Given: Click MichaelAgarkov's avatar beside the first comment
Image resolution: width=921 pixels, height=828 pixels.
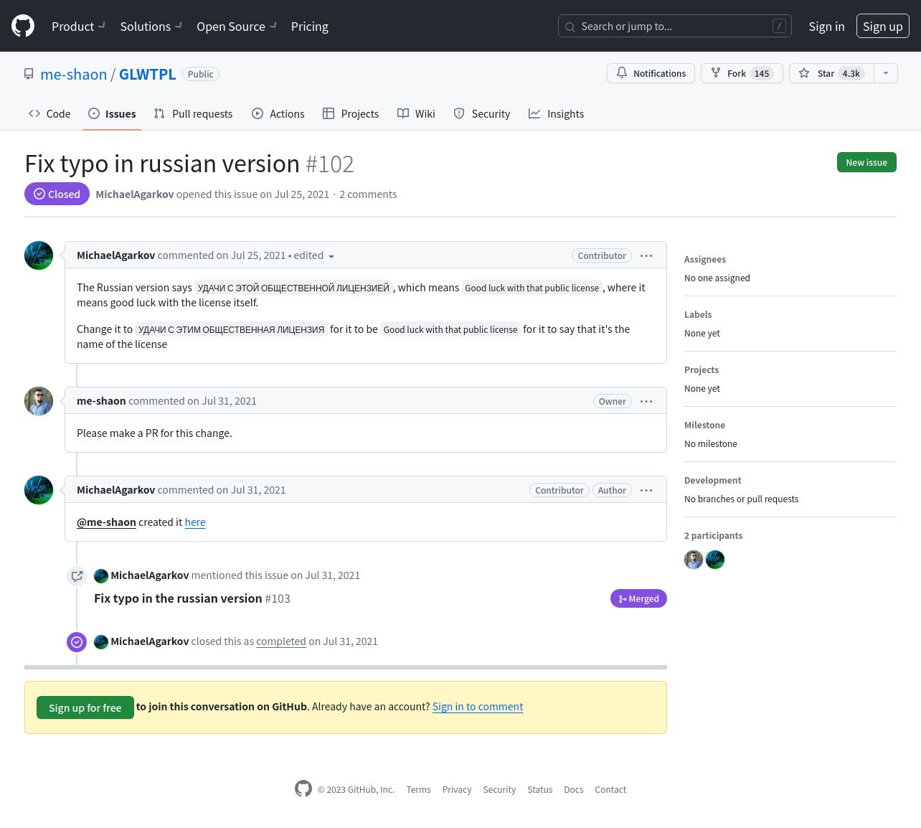Looking at the screenshot, I should 39,255.
